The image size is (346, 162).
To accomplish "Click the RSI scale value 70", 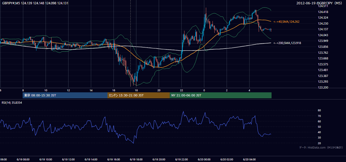I will pos(319,116).
